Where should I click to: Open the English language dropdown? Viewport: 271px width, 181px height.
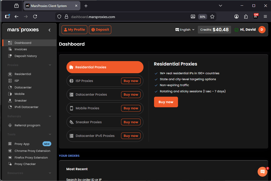[185, 30]
